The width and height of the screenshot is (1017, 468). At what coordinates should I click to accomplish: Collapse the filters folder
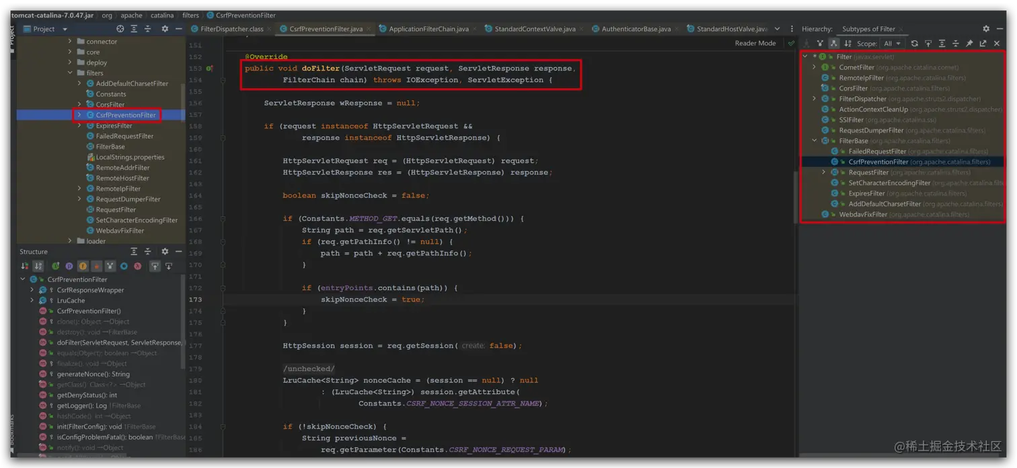[x=70, y=73]
